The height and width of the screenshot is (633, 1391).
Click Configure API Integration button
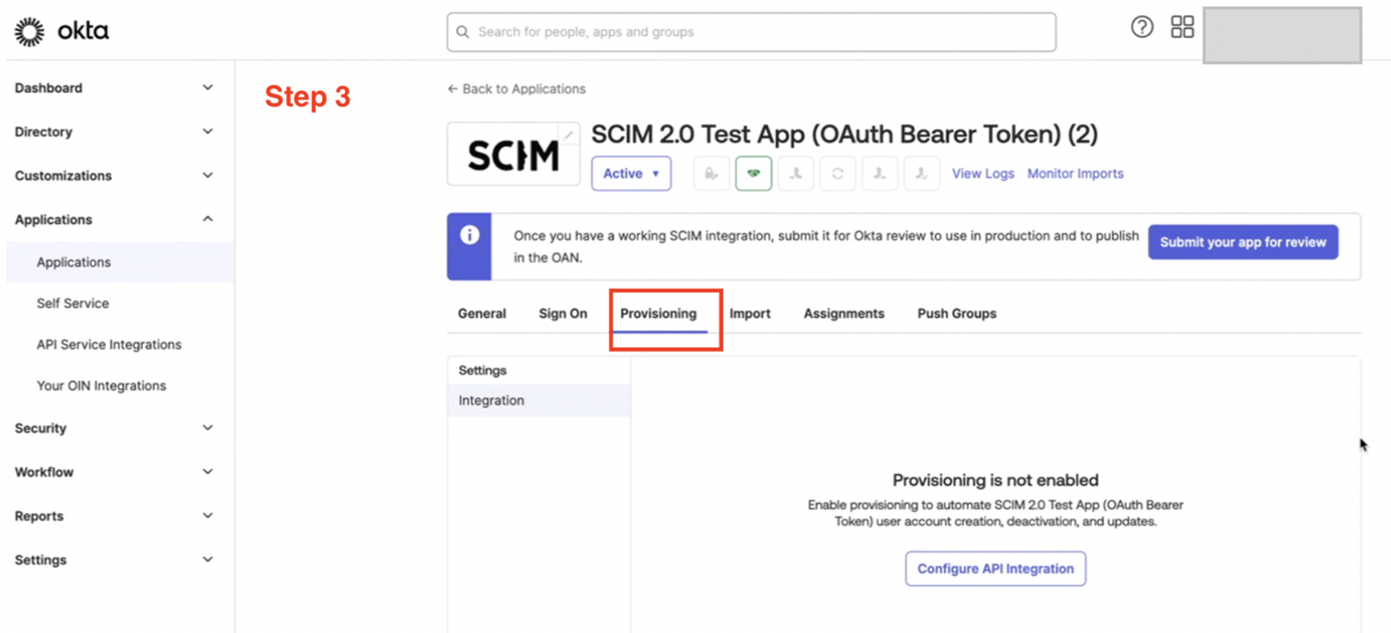tap(995, 569)
